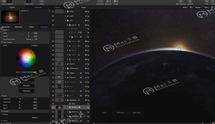Open the Pixel Aspect Ratio Square dropdown
This screenshot has width=215, height=124.
pyautogui.click(x=29, y=39)
